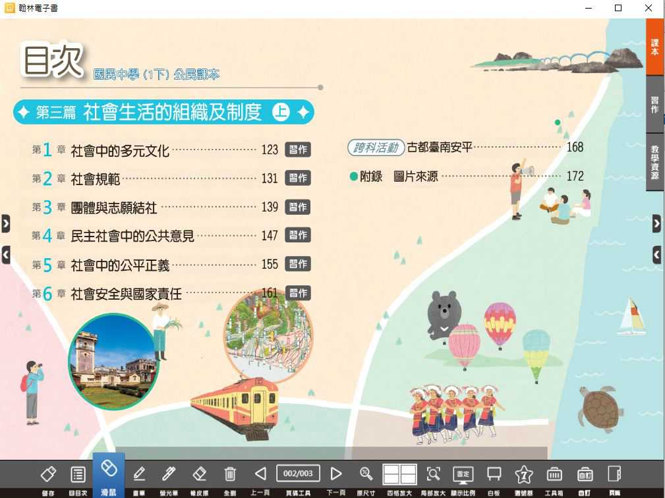The image size is (665, 498).
Task: Close the 翰林電子書 window
Action: tap(649, 8)
